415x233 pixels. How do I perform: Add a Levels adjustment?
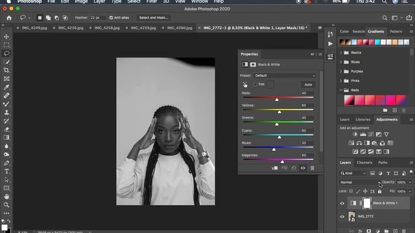point(363,135)
